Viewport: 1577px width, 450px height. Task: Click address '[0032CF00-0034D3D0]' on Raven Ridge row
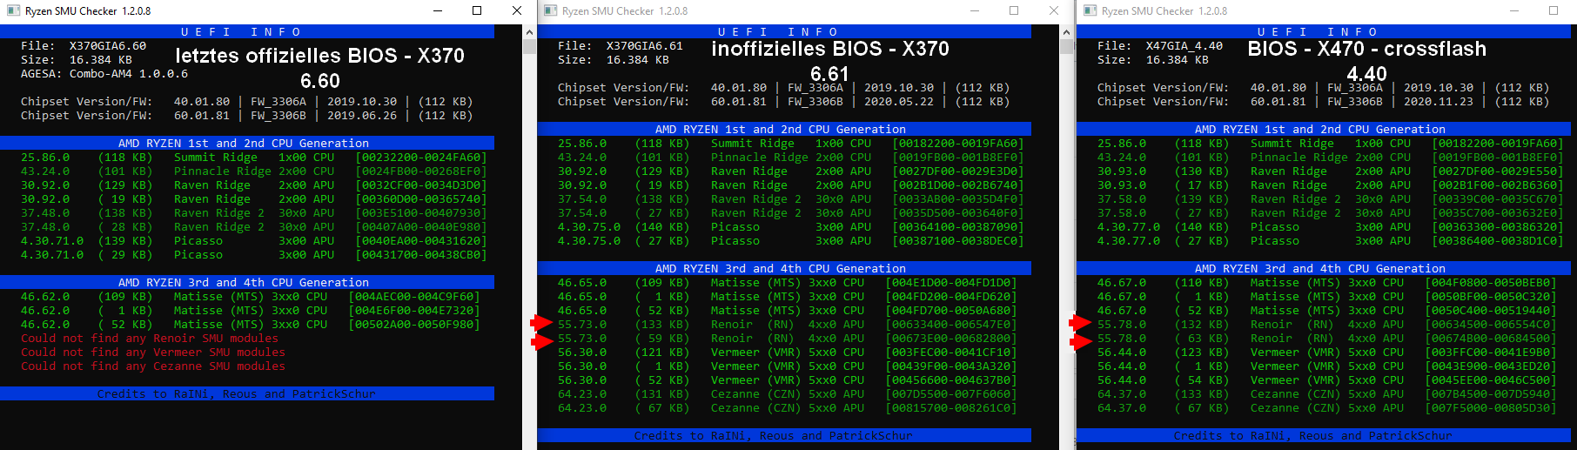[421, 185]
